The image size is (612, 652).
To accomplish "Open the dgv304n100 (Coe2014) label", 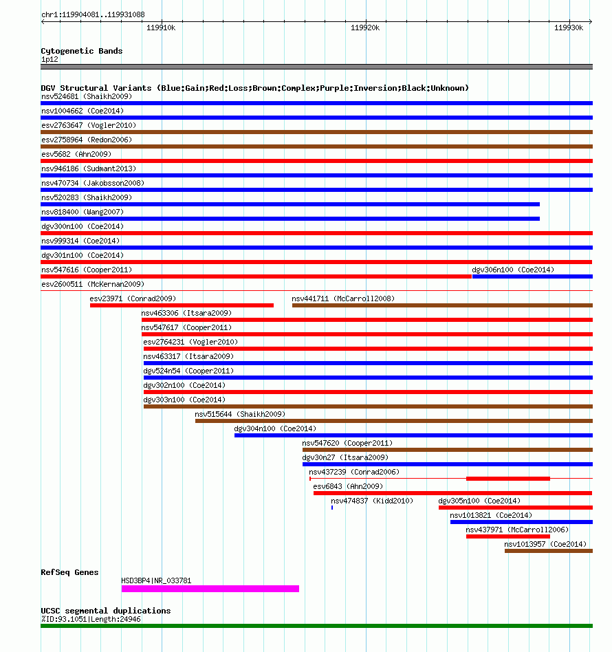I will pos(275,428).
